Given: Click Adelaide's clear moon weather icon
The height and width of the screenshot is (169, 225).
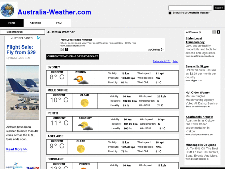Looking at the screenshot, I should (81, 149).
